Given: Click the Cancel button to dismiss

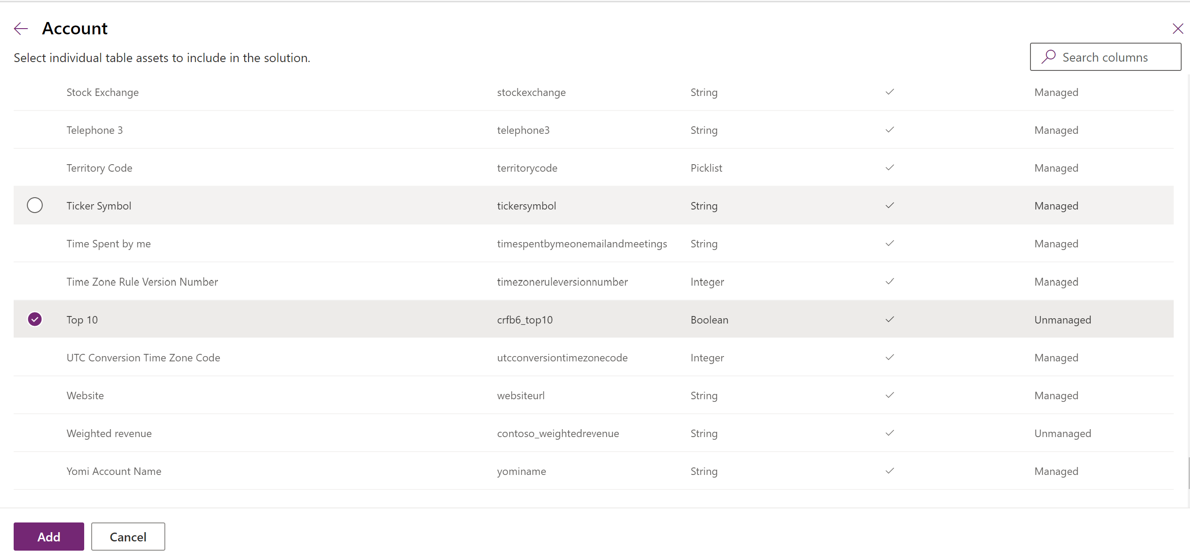Looking at the screenshot, I should 127,537.
